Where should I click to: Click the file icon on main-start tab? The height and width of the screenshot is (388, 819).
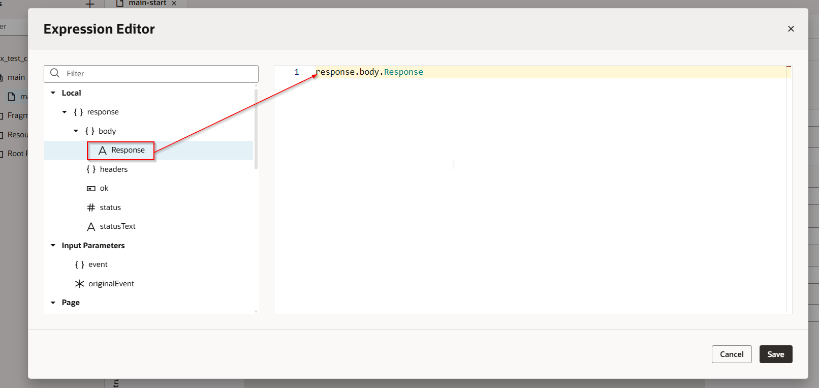(x=120, y=3)
